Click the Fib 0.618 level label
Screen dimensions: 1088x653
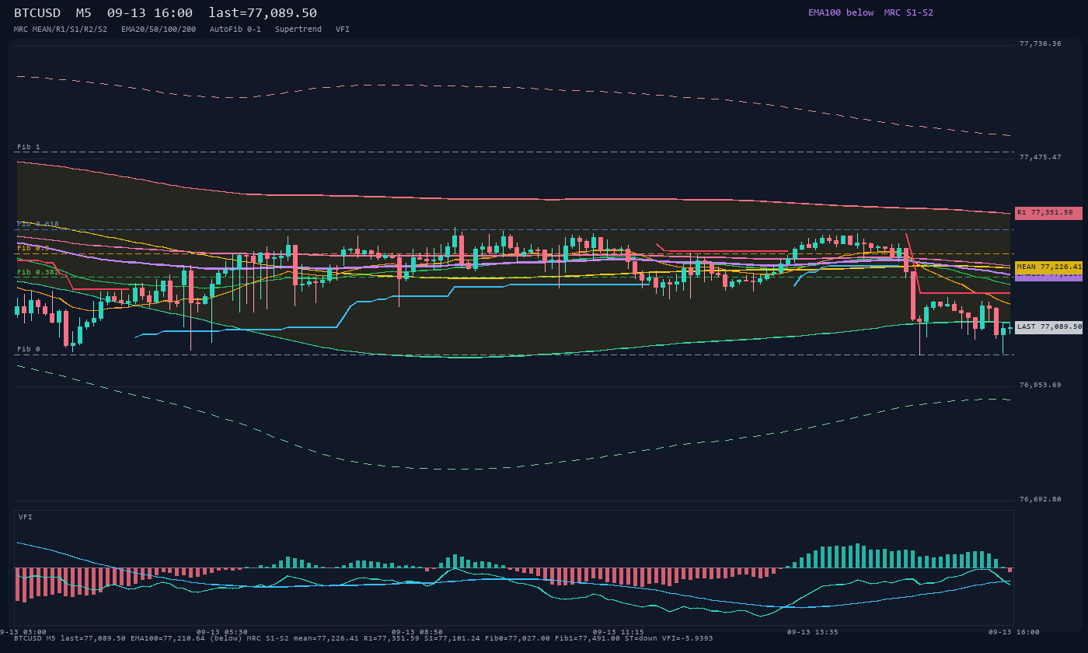click(38, 224)
